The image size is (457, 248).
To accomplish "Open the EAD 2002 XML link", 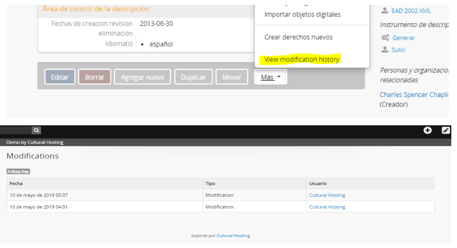I will (411, 11).
